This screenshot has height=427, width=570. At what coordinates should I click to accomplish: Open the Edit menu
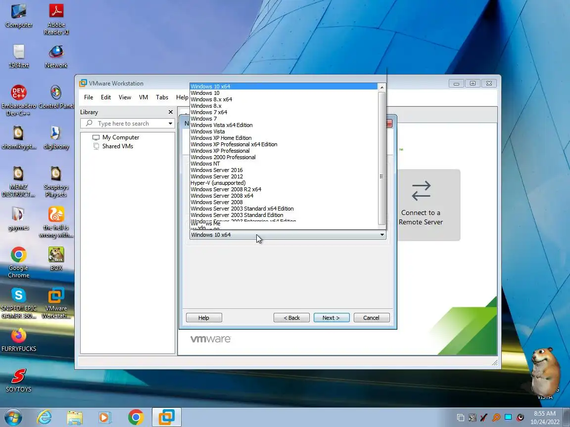pos(106,97)
